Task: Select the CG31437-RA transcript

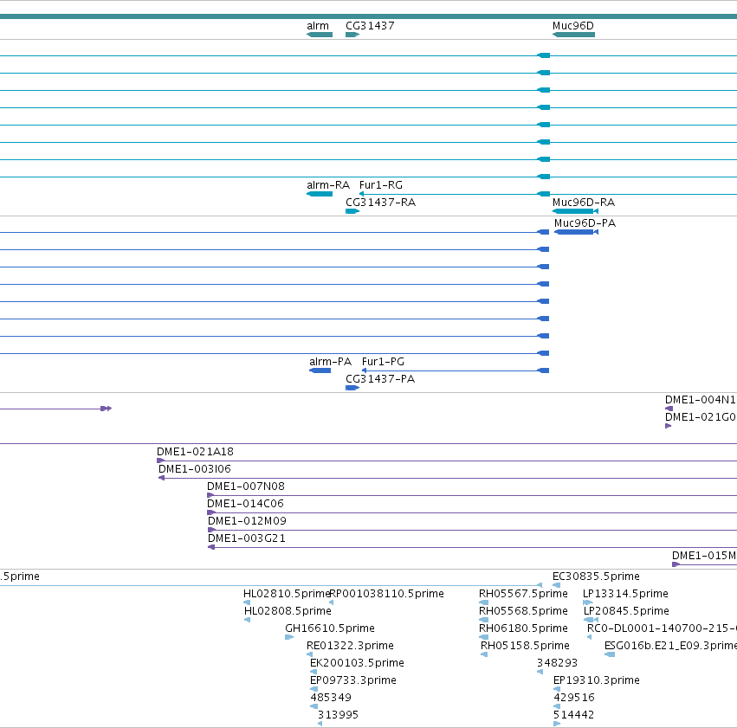Action: point(352,211)
